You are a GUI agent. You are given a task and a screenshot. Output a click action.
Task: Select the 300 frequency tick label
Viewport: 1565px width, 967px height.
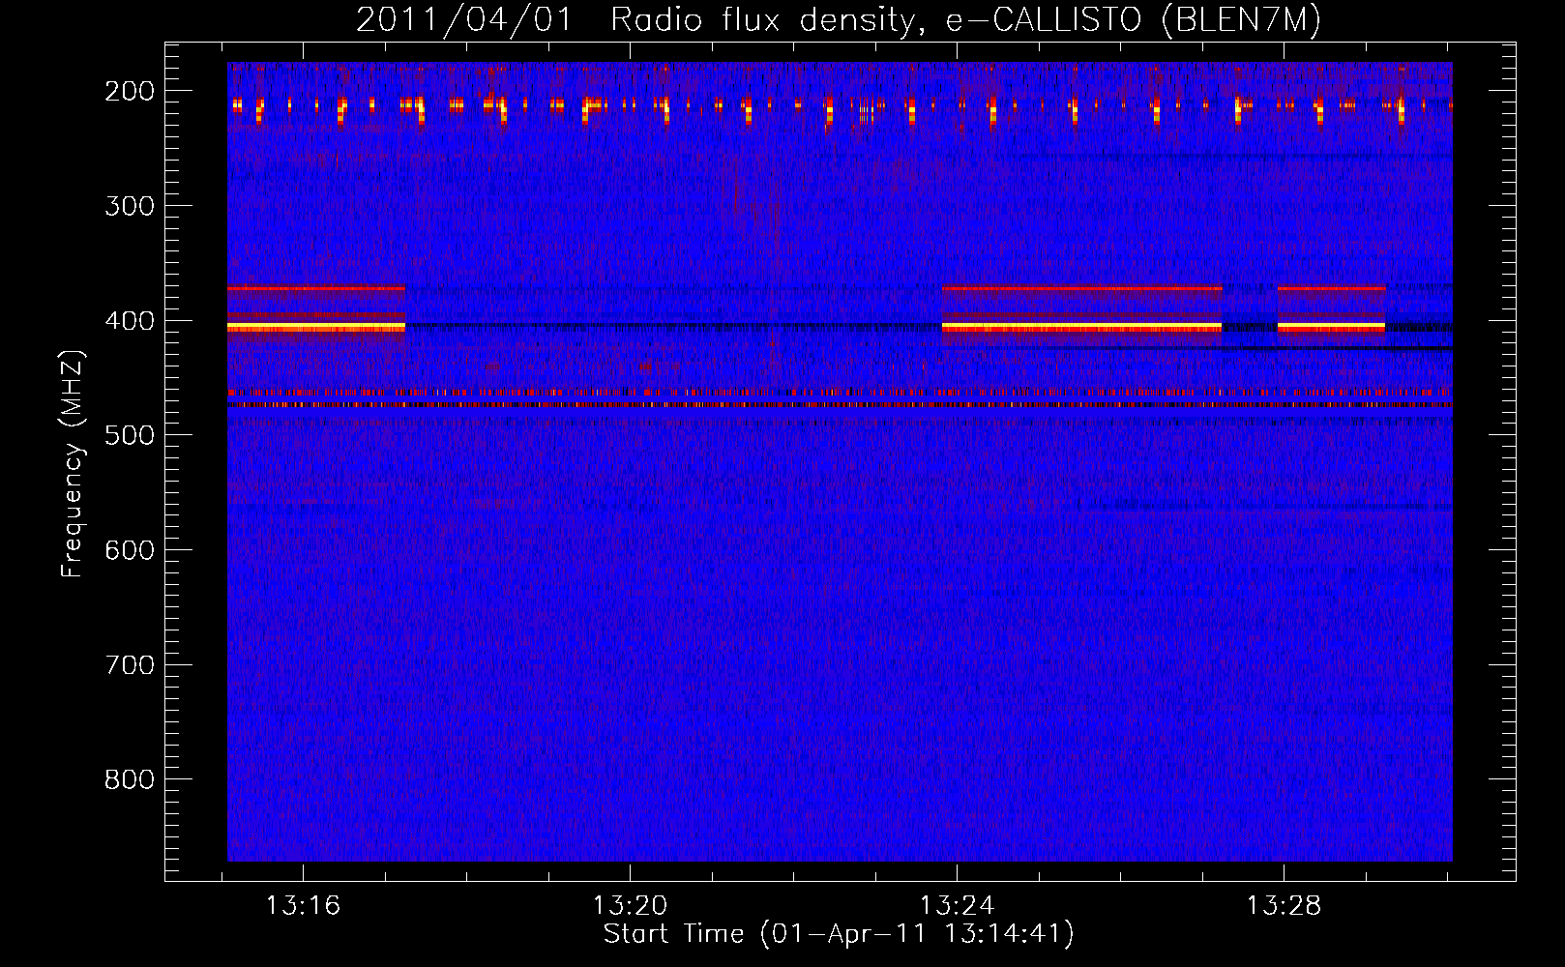[130, 206]
